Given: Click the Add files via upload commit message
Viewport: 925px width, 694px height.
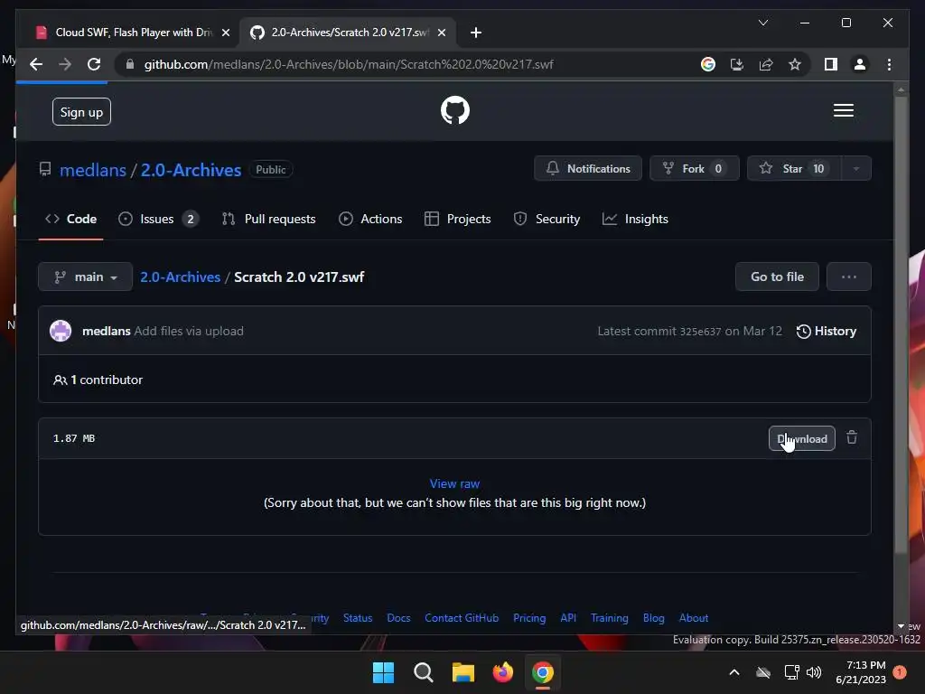Looking at the screenshot, I should coord(189,331).
